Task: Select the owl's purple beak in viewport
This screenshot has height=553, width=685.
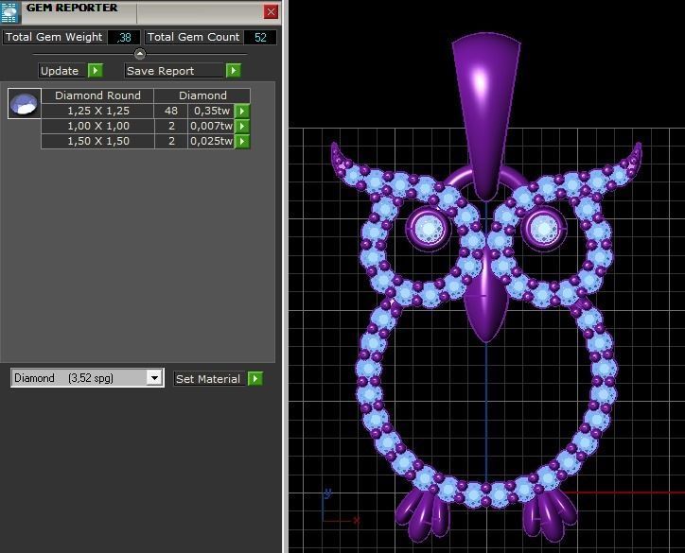Action: [485, 302]
